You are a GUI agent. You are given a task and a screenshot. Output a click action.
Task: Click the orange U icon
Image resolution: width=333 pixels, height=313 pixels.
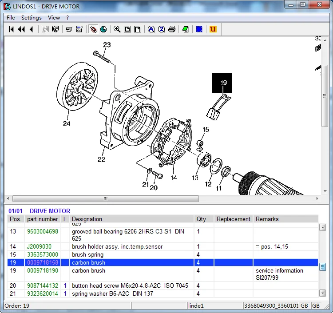(x=213, y=29)
